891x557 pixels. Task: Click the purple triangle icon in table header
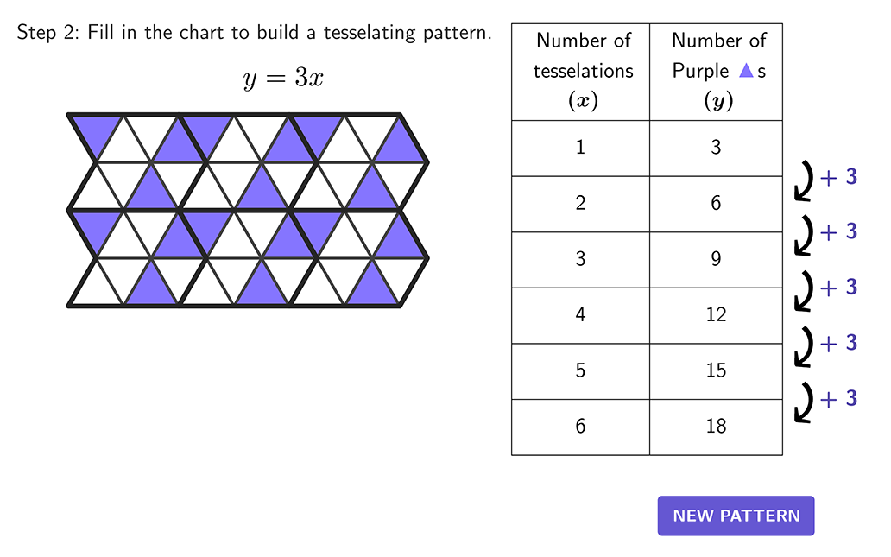(x=746, y=71)
